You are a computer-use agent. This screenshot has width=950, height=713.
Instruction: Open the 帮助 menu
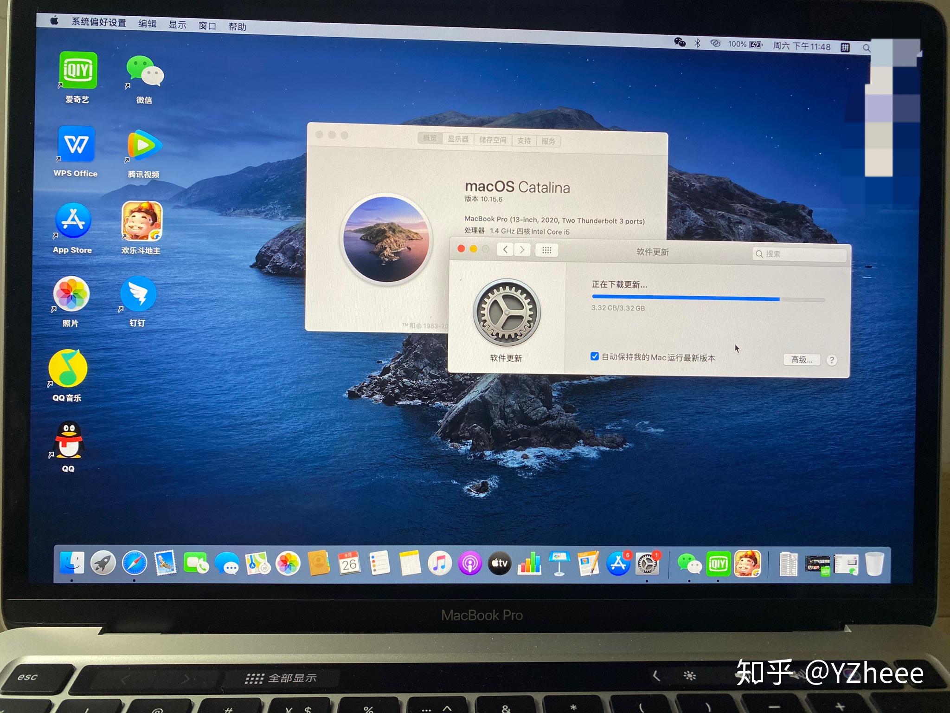tap(237, 26)
